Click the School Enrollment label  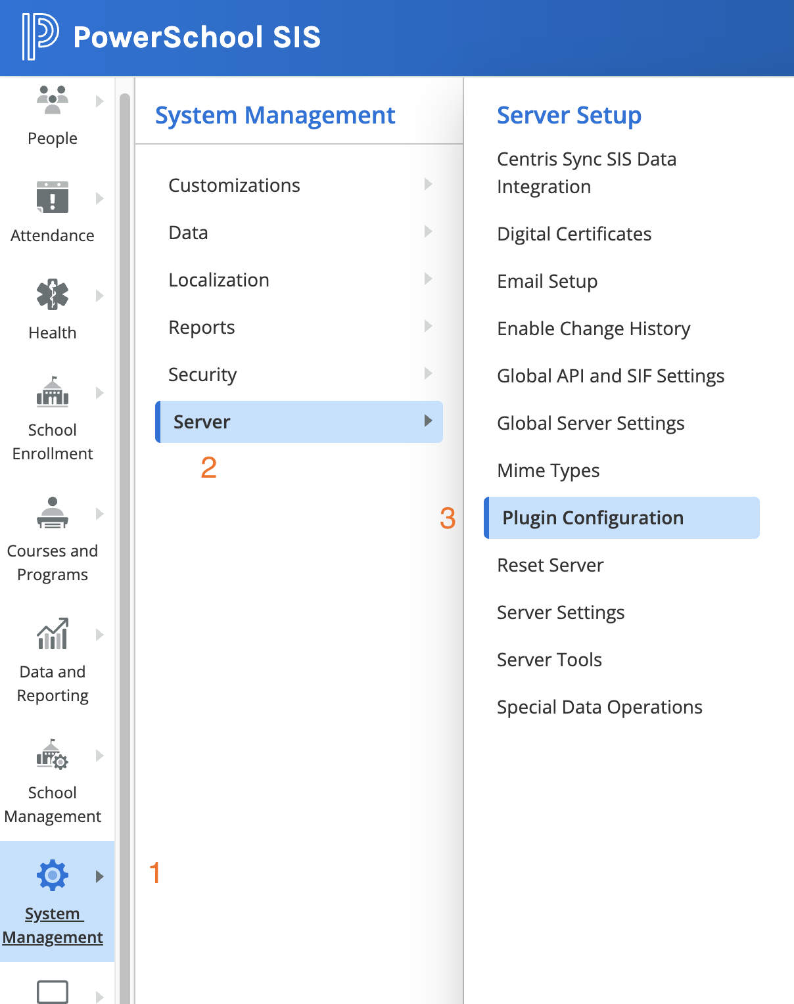(53, 442)
